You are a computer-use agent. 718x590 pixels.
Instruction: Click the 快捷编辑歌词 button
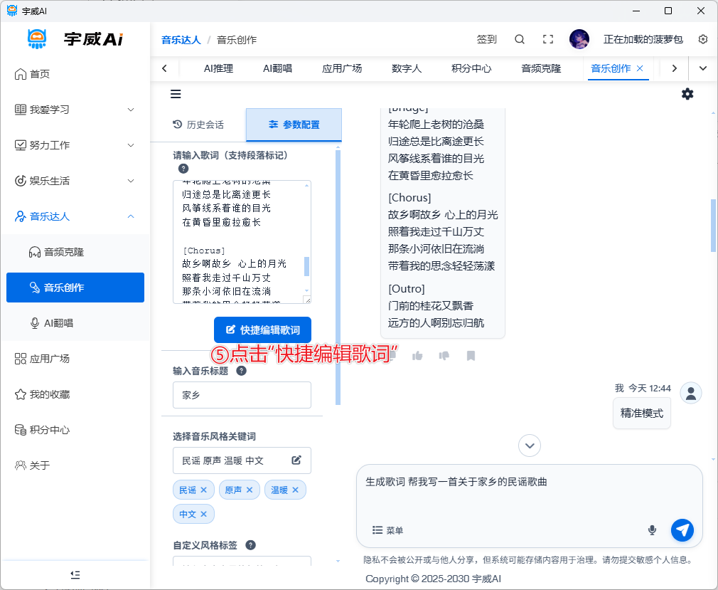[262, 330]
